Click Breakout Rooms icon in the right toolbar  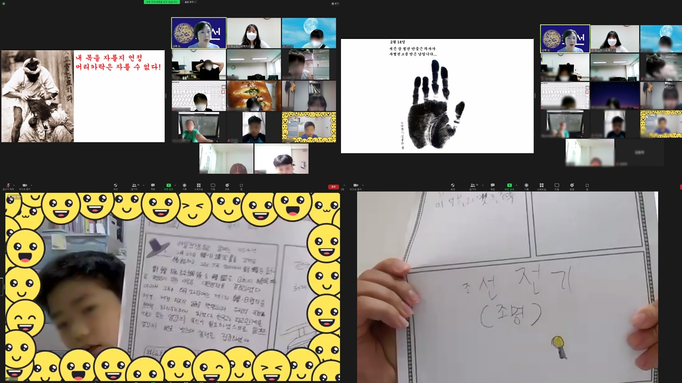click(x=541, y=186)
